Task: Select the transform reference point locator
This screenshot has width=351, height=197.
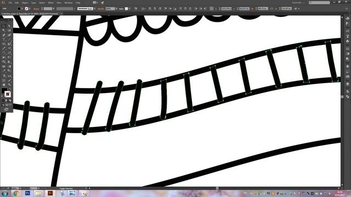Action: coord(212,9)
